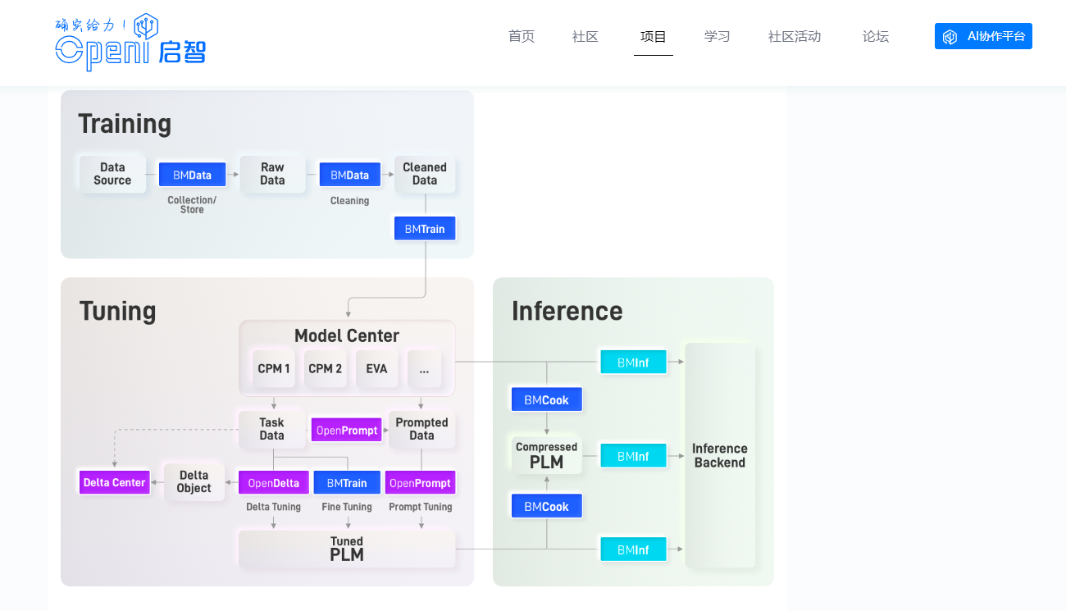Screen dimensions: 1066x611
Task: Select the Compressed PLM box
Action: coord(546,455)
